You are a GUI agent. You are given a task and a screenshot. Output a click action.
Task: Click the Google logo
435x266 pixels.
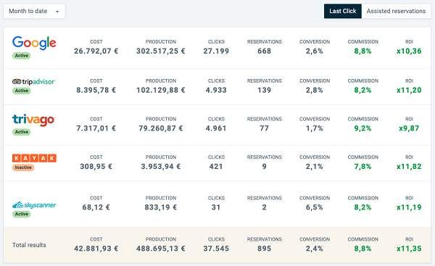[x=34, y=43]
